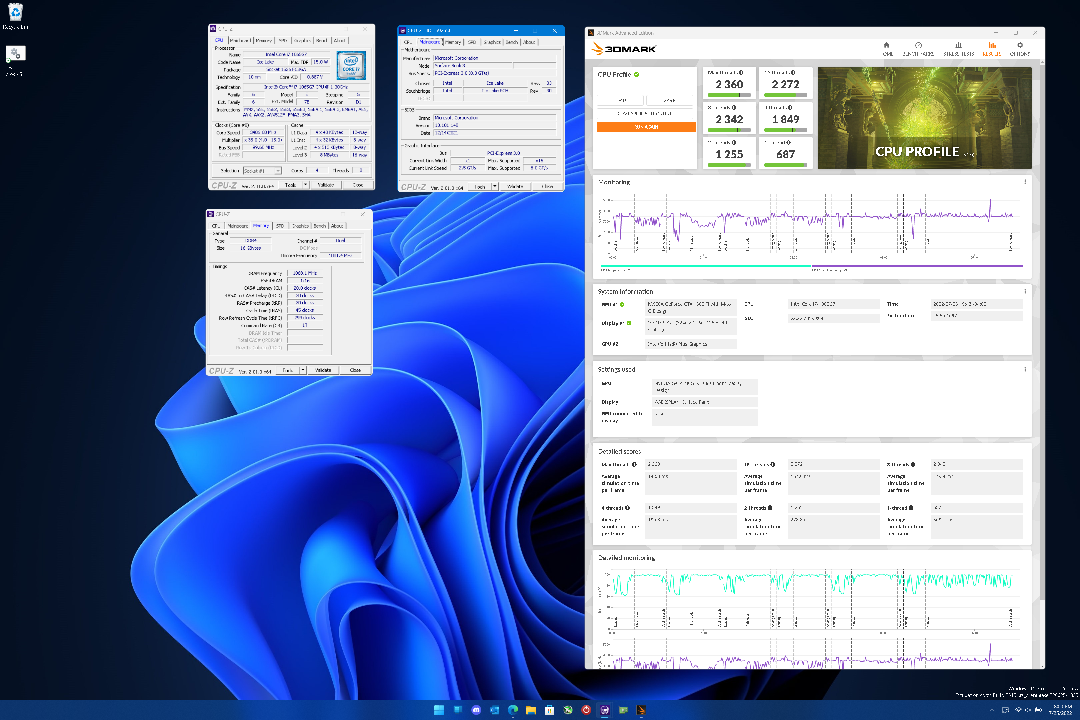Open Tools dropdown arrow in CPU-Z Memory window
Image resolution: width=1080 pixels, height=720 pixels.
(303, 370)
